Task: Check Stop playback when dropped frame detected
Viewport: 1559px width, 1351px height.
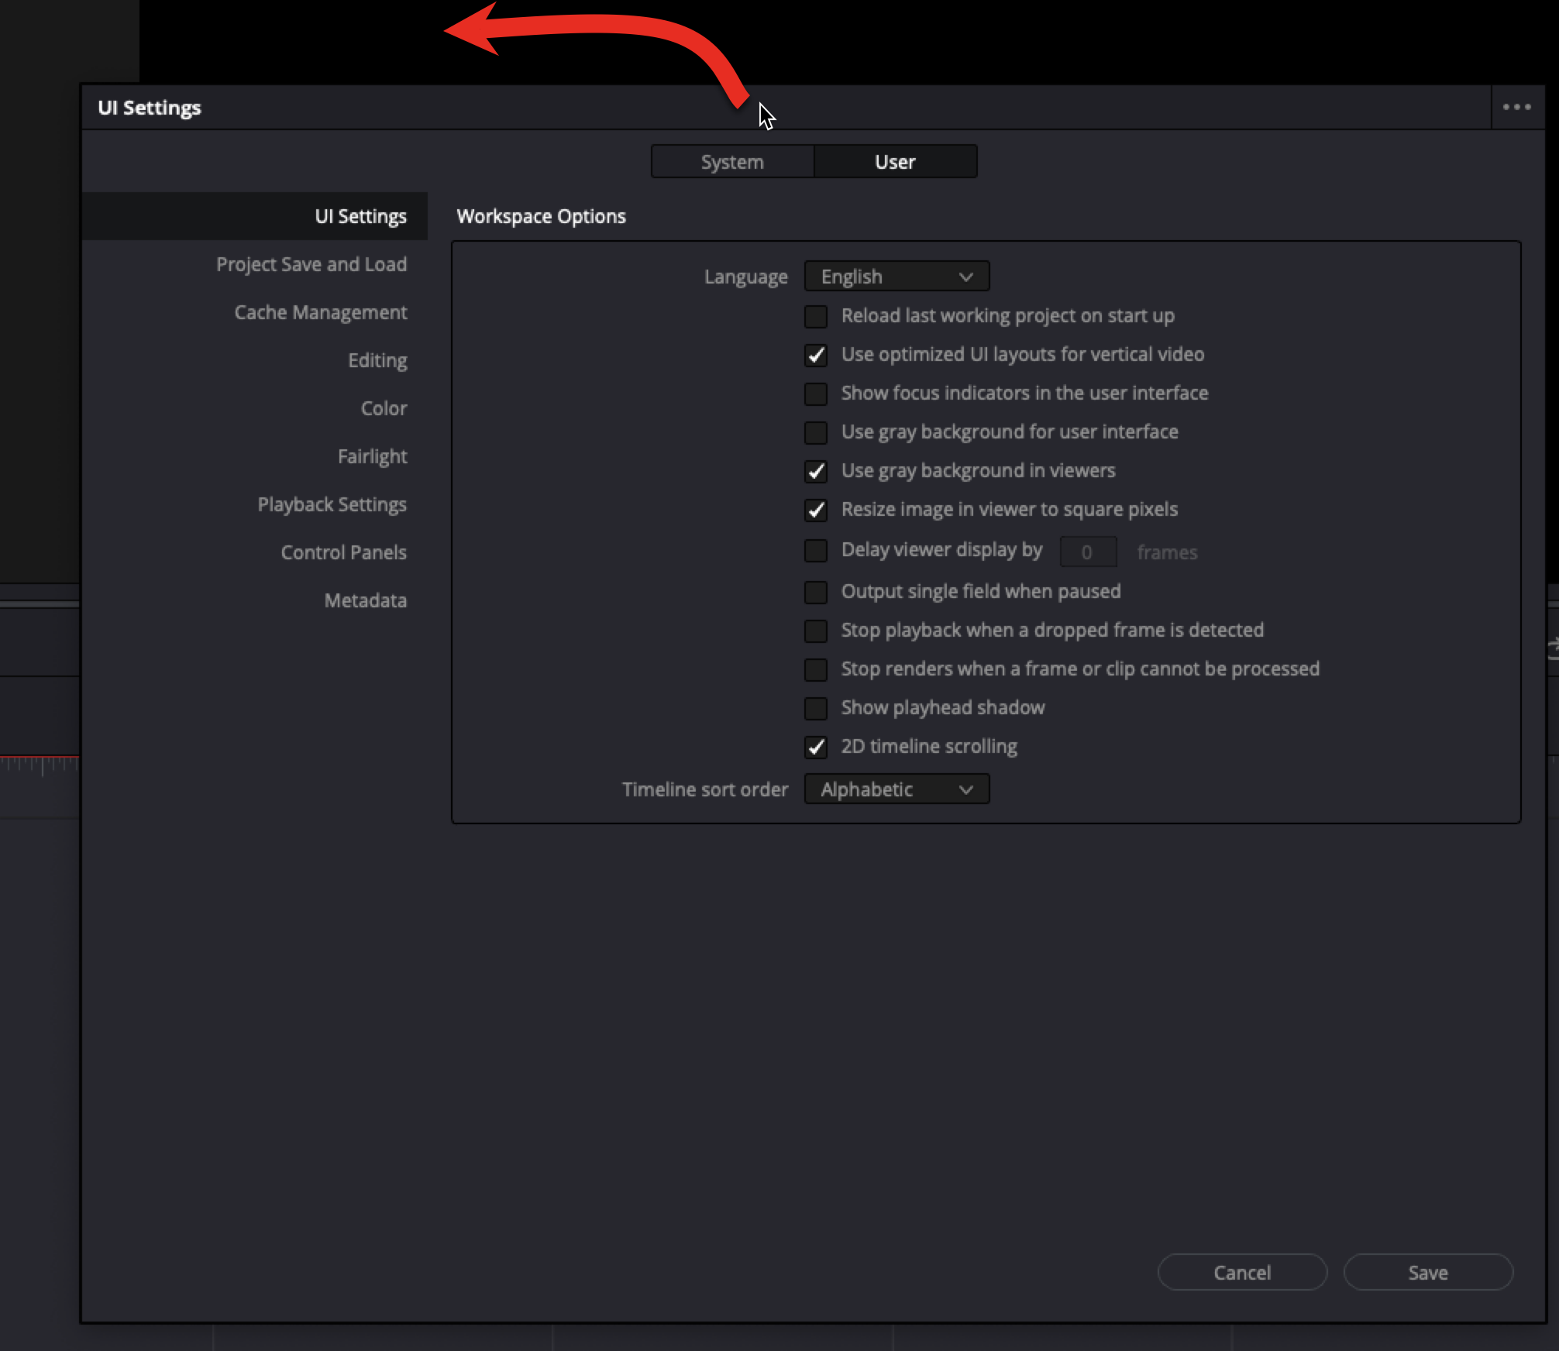Action: coord(815,631)
